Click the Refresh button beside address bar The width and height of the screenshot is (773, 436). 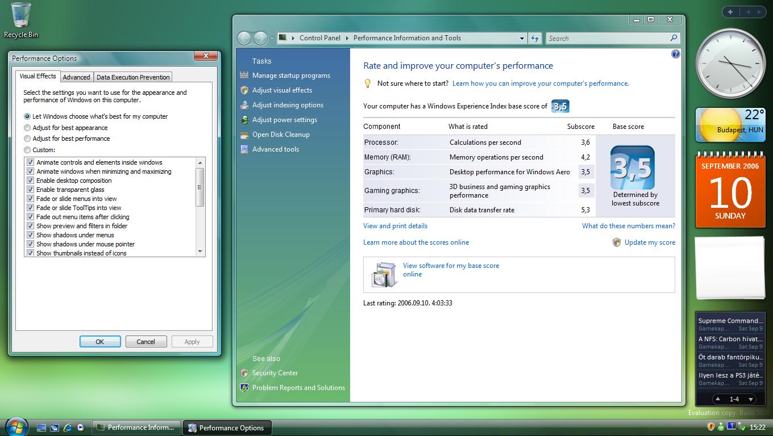[x=535, y=38]
